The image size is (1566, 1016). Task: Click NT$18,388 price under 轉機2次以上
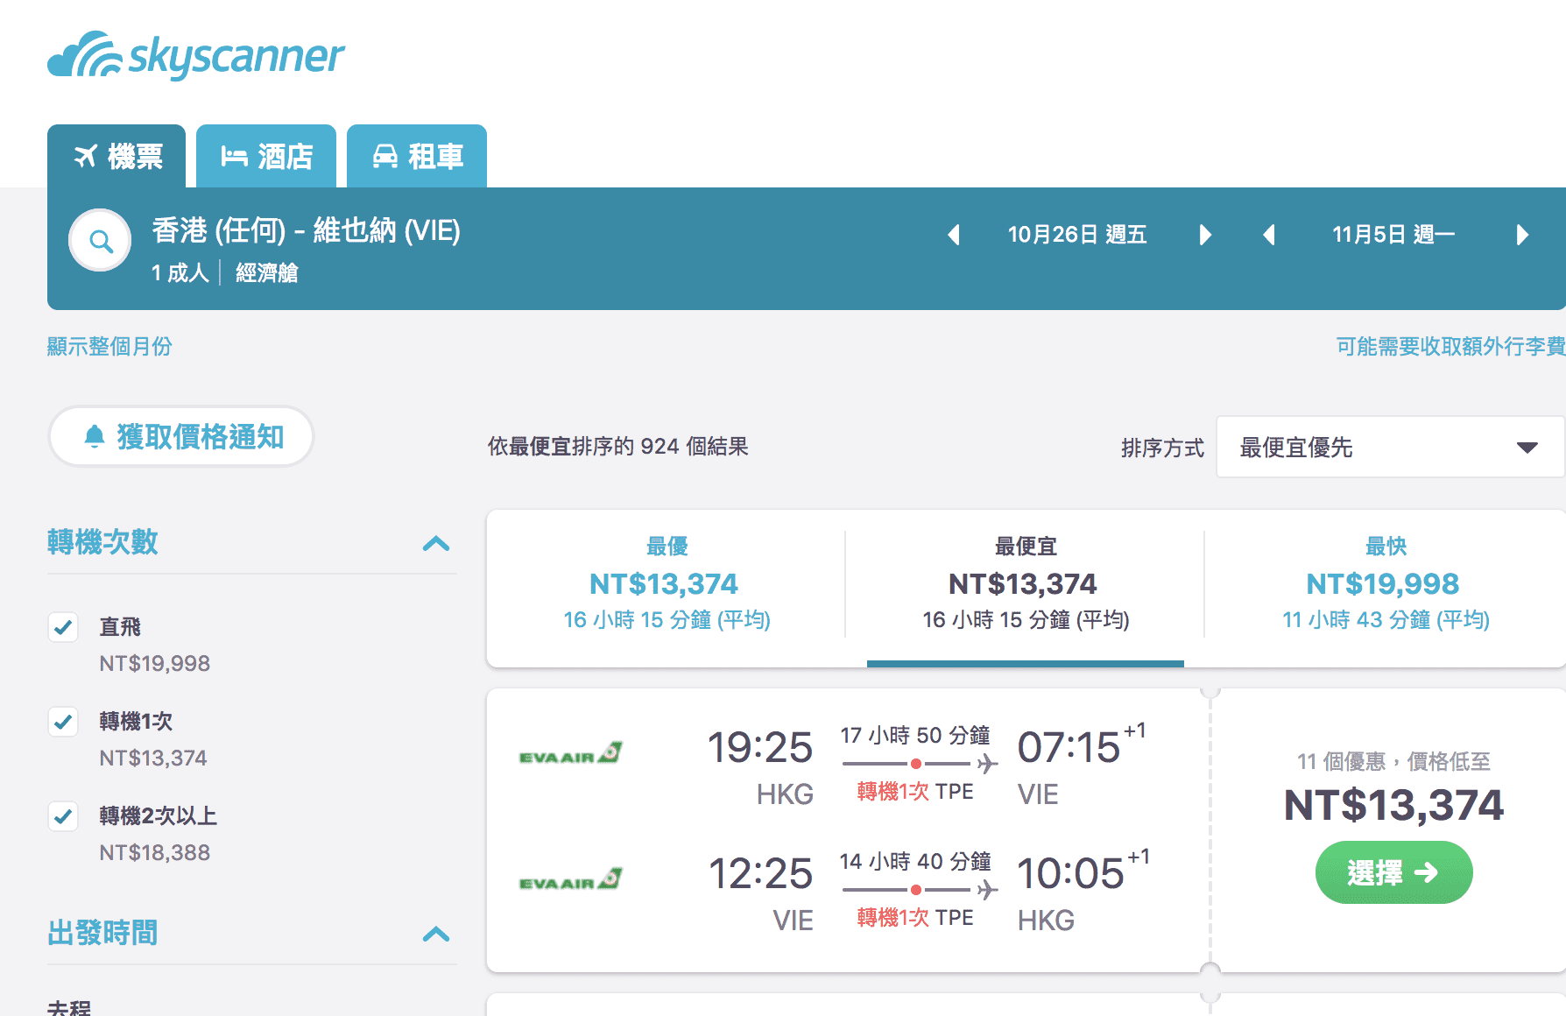[155, 853]
